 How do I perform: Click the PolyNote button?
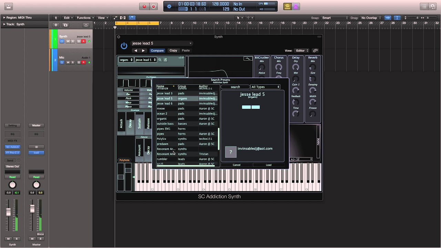tap(124, 160)
